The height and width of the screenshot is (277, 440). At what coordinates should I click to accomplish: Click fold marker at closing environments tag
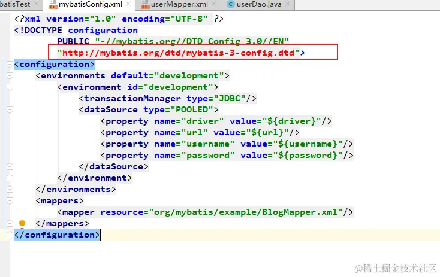pos(10,190)
